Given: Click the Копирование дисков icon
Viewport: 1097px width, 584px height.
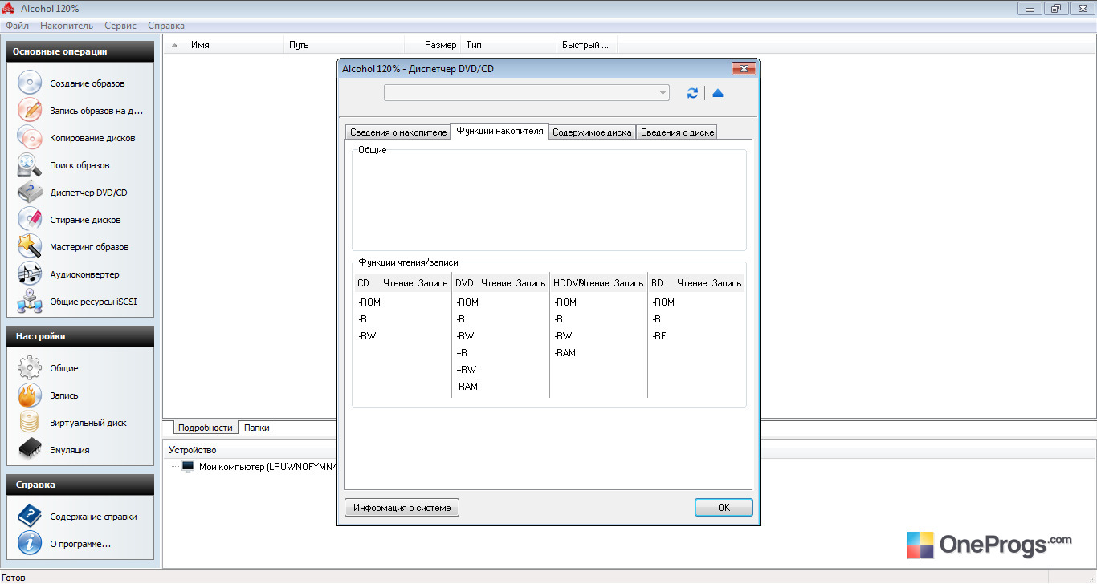Looking at the screenshot, I should pyautogui.click(x=30, y=138).
